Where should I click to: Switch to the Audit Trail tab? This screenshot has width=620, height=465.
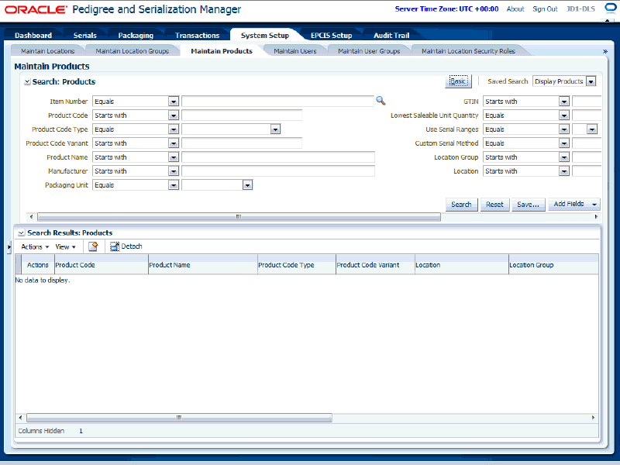(391, 35)
